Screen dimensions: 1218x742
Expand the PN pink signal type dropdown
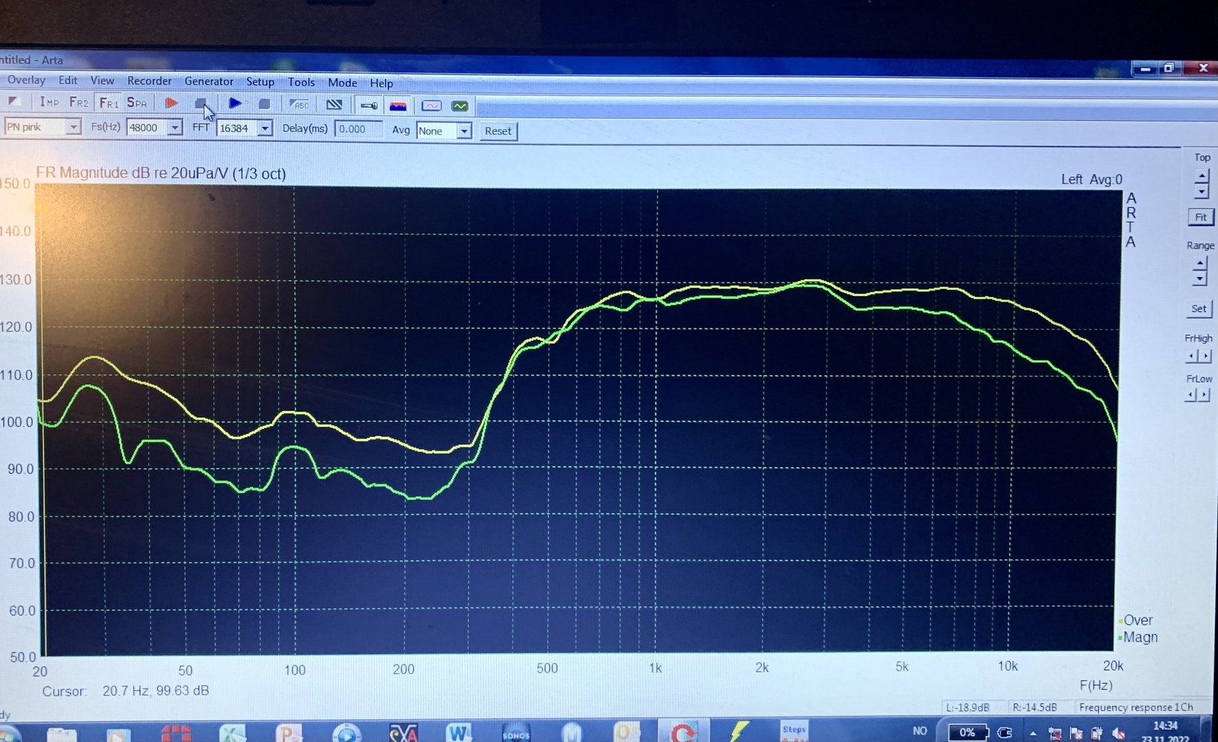73,127
